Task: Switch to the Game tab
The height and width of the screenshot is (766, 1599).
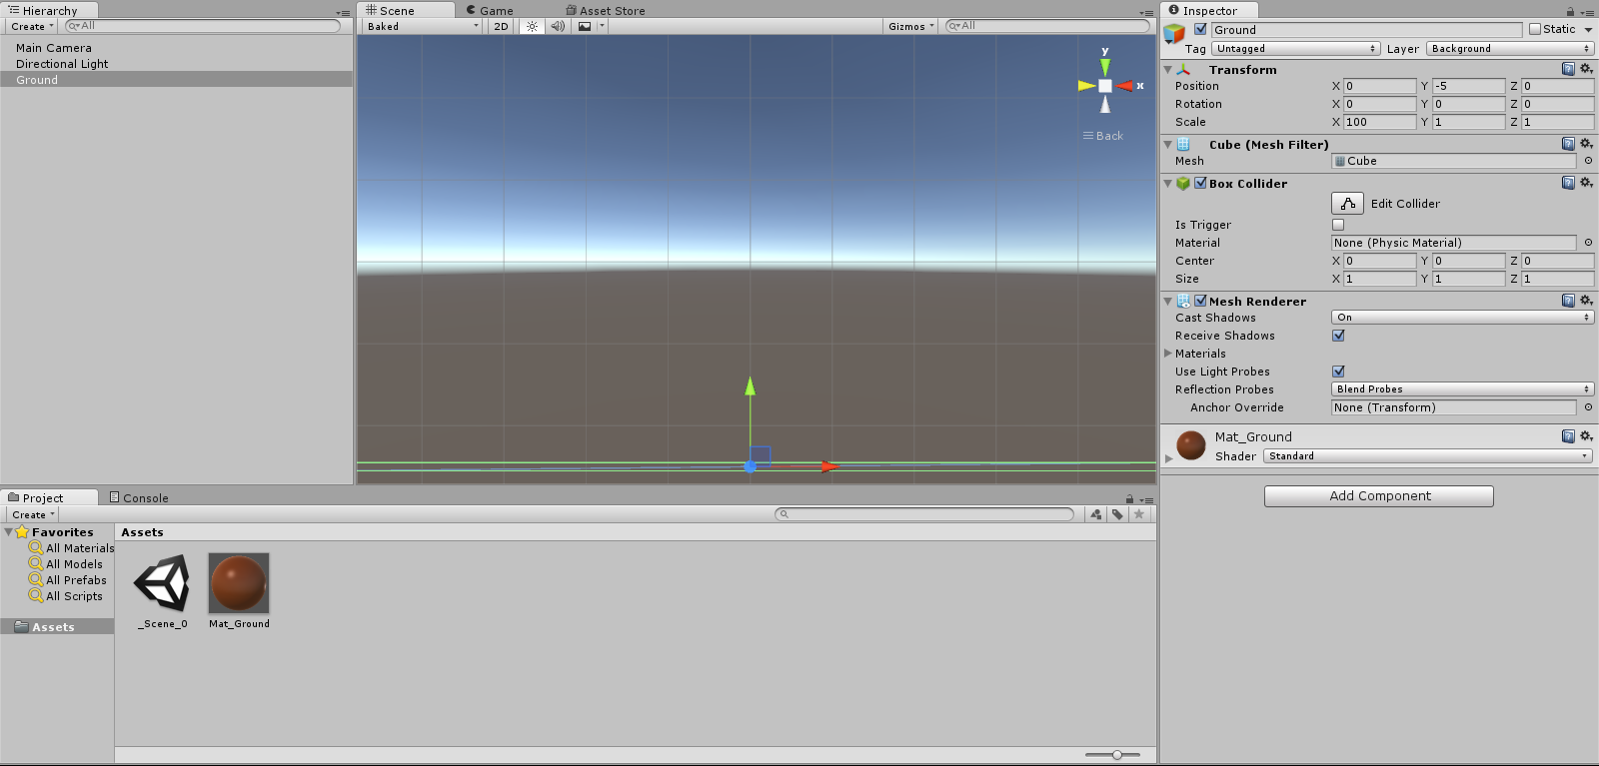Action: click(x=490, y=11)
